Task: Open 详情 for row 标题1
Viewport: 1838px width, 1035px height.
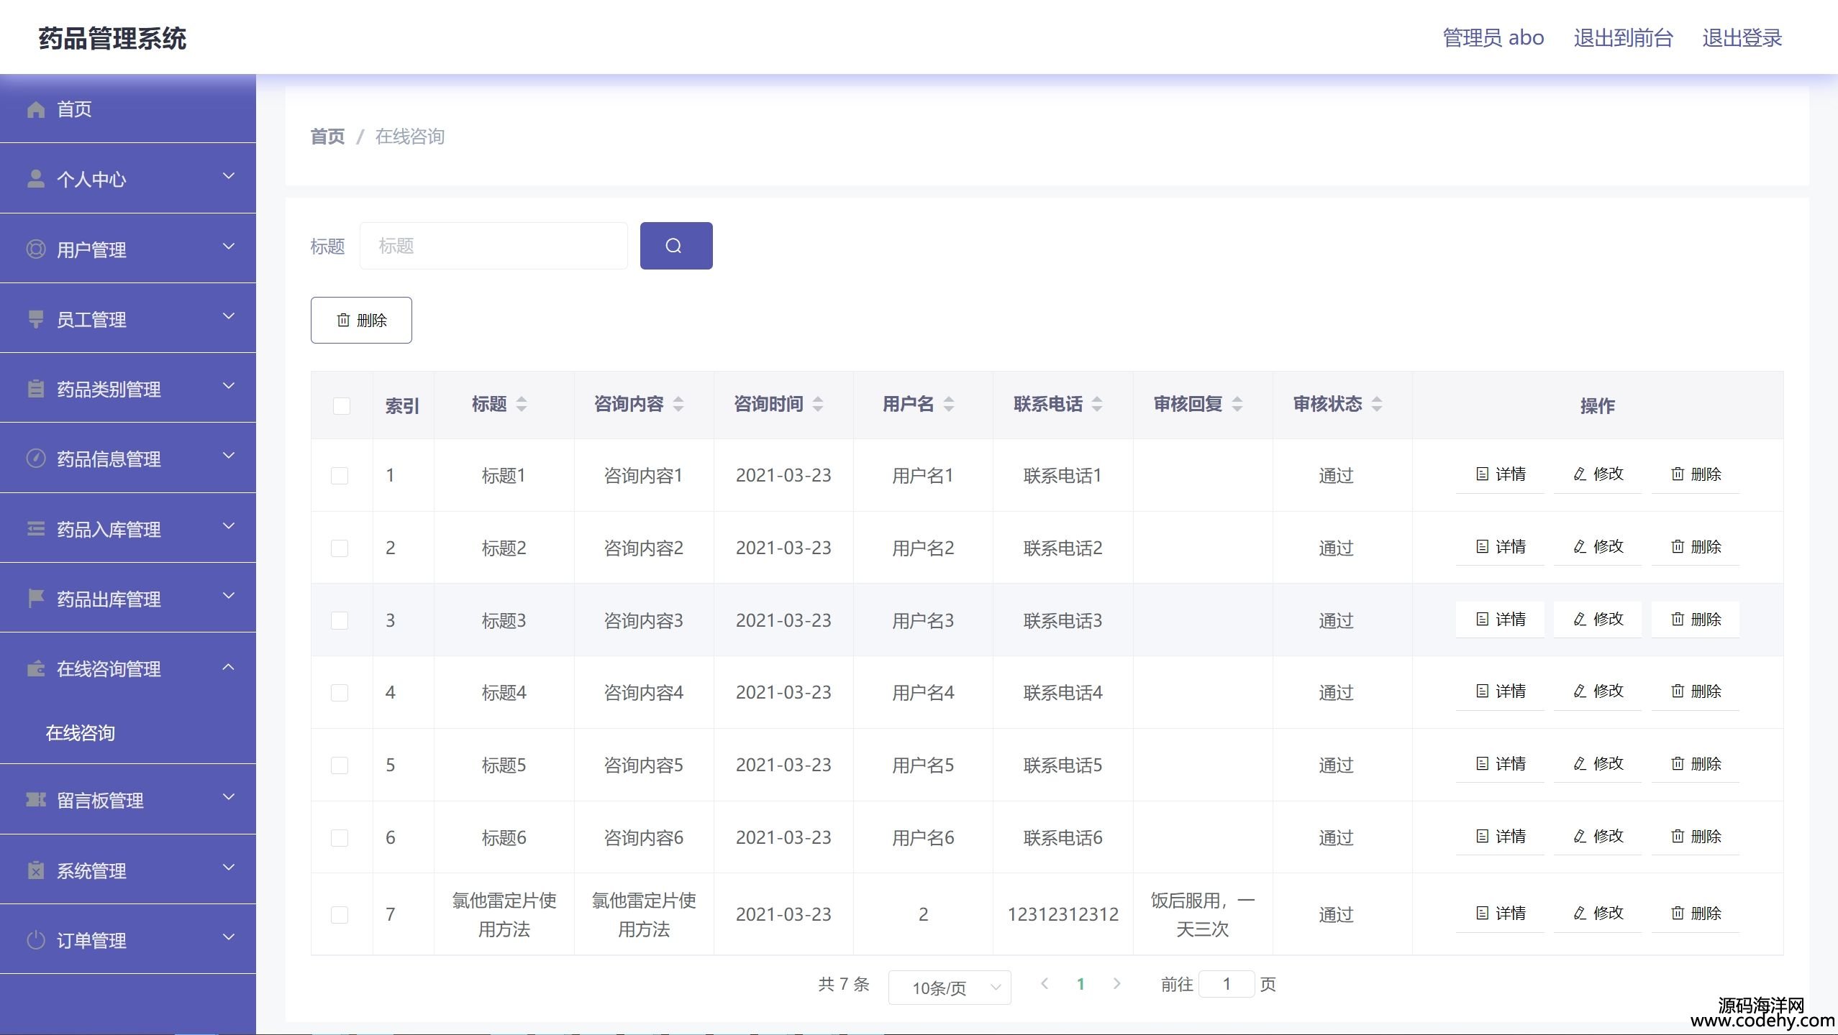Action: [x=1500, y=474]
